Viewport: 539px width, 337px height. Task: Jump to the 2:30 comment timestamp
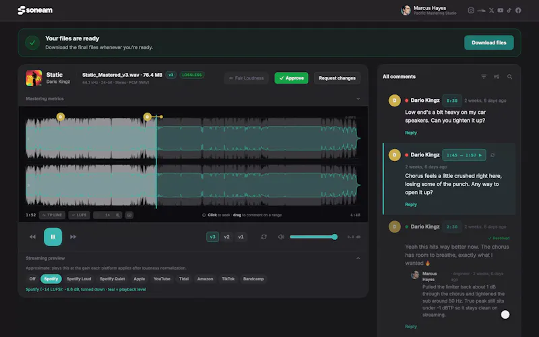click(451, 226)
